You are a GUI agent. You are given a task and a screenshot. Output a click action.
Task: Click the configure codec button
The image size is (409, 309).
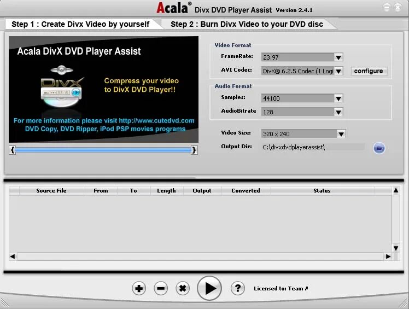tap(369, 71)
